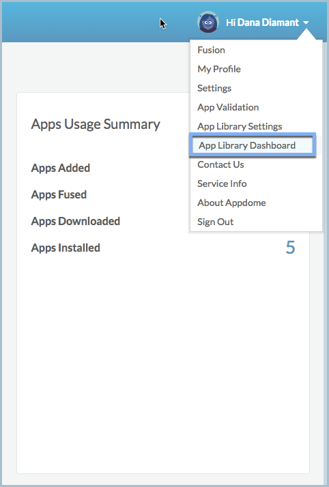This screenshot has height=487, width=329.
Task: Select the Apps Added row label
Action: click(x=61, y=168)
